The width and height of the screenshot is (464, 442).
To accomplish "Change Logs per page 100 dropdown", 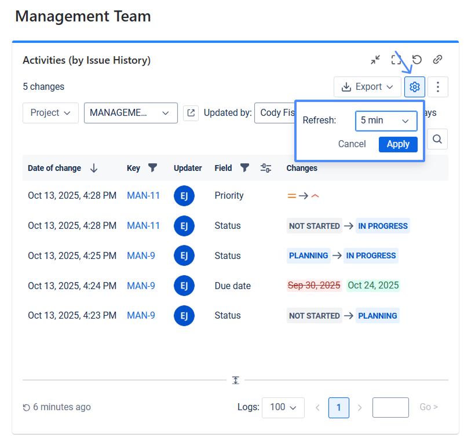I will 283,407.
